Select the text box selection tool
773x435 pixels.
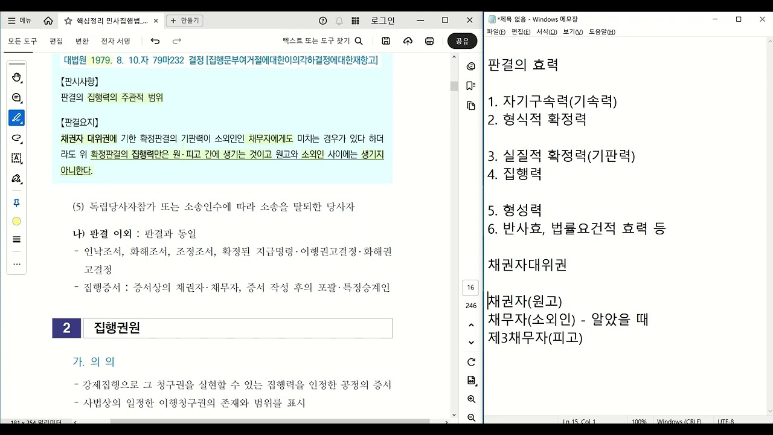(x=17, y=158)
